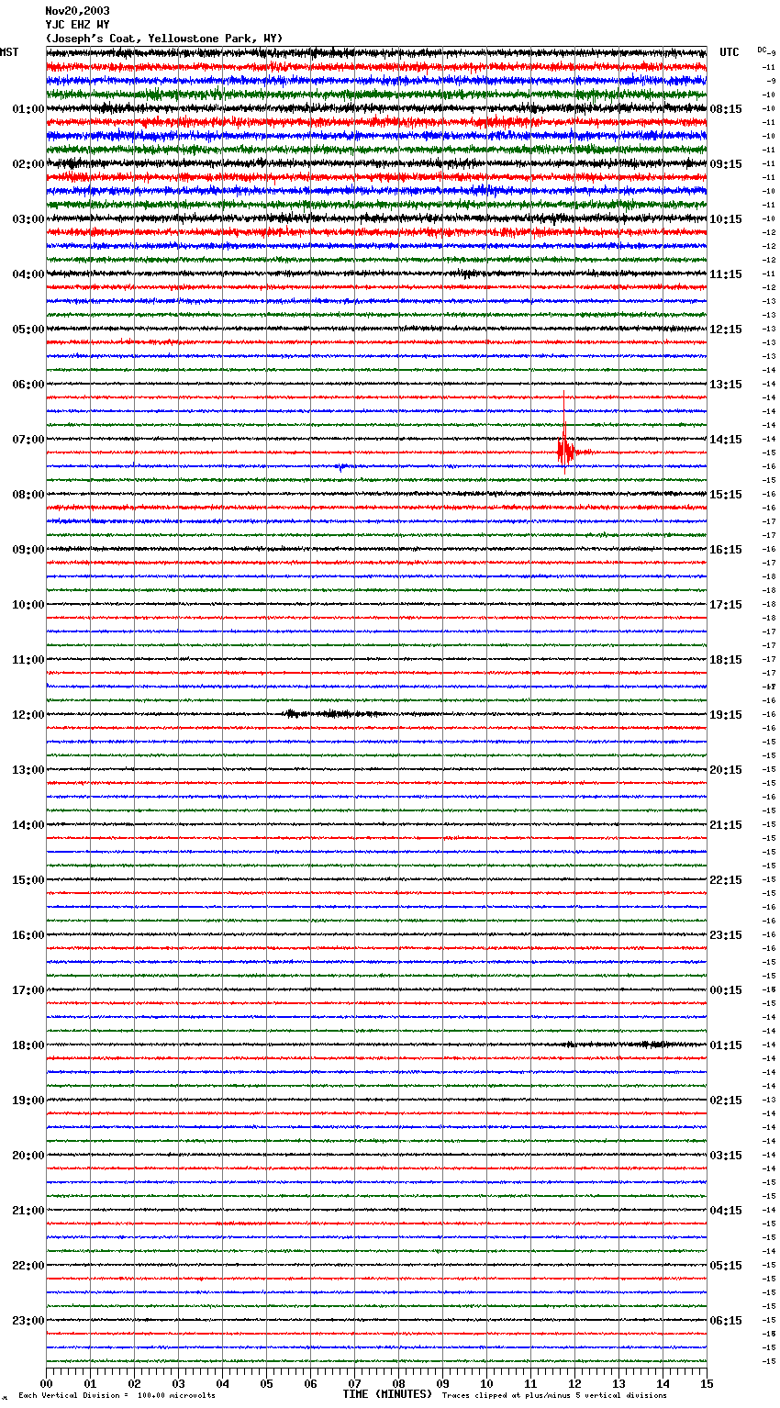
Task: Click the 10 minute label on the bottom axis
Action: [486, 1383]
